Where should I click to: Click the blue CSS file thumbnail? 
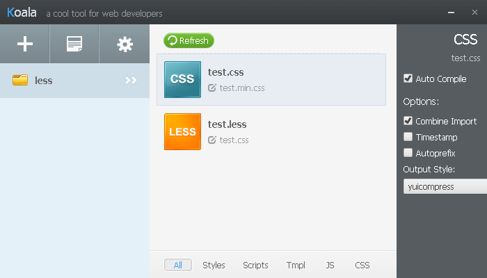(182, 79)
